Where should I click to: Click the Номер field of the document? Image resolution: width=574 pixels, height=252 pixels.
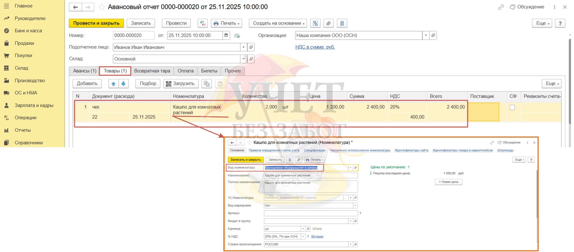tap(134, 36)
